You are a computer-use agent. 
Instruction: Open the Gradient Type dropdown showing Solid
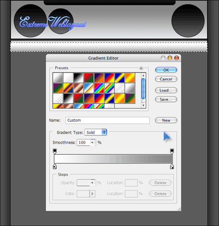(x=96, y=132)
